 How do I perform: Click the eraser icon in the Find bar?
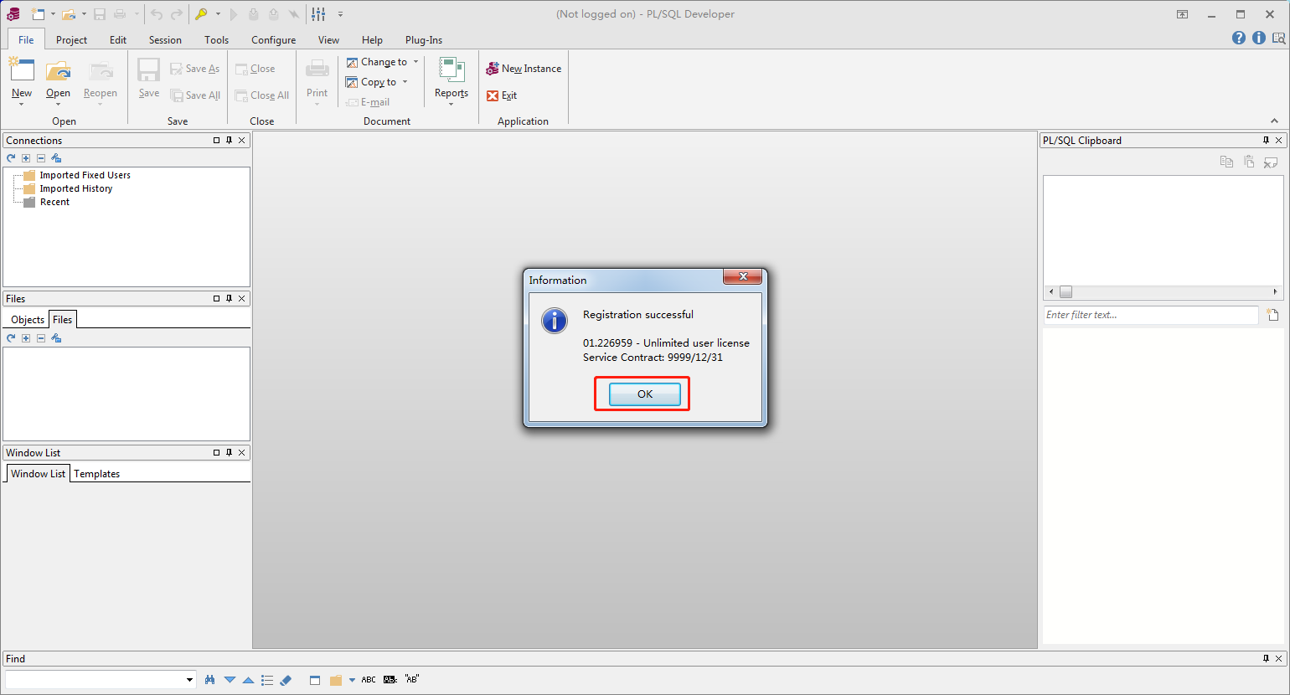[x=286, y=680]
